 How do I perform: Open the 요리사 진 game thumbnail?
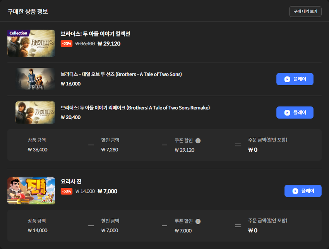(31, 191)
